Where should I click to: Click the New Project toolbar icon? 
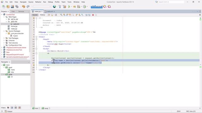(x=8, y=7)
